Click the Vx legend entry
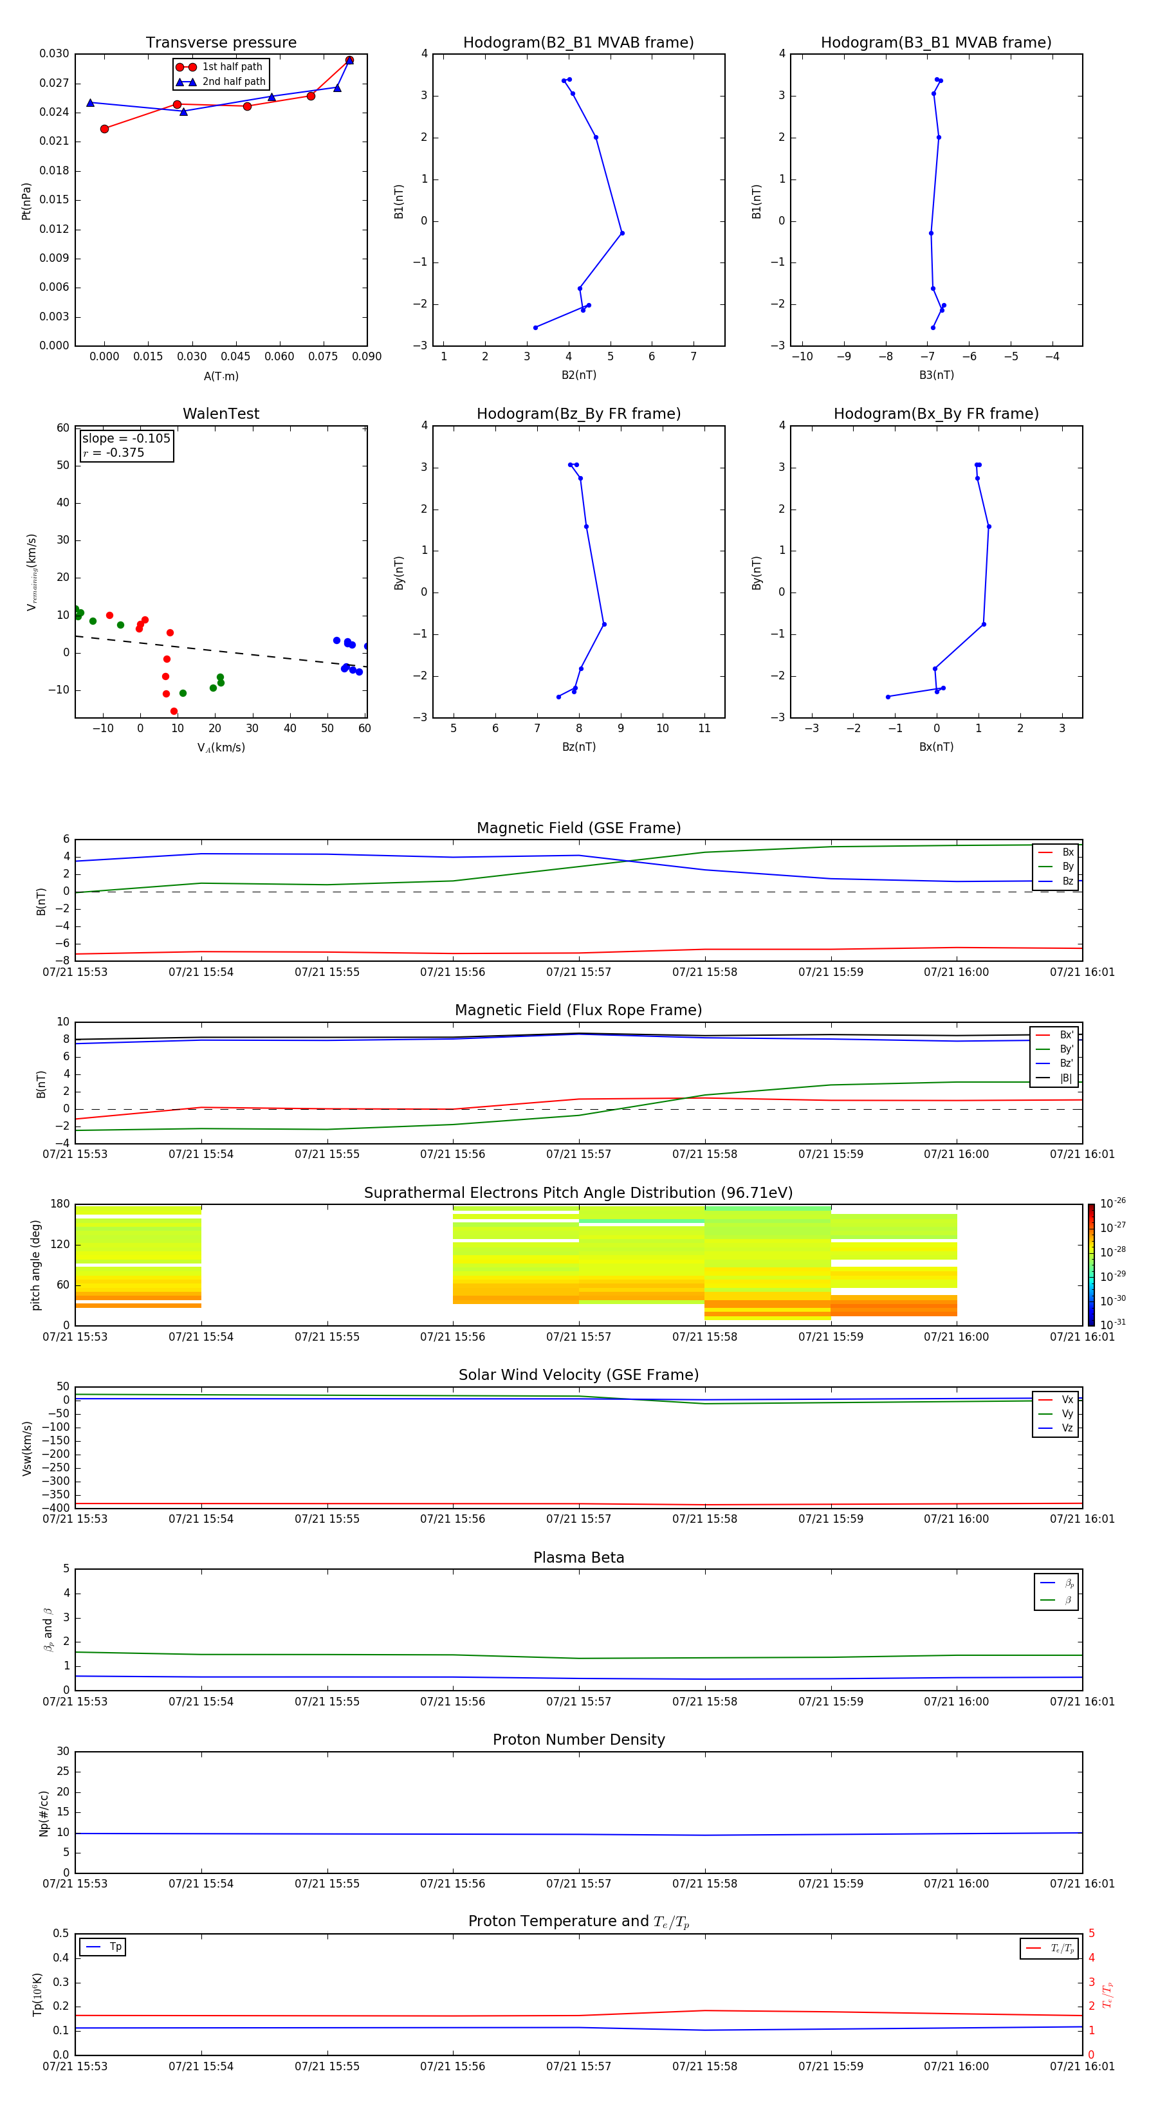1158x2123 pixels. pos(1056,1399)
